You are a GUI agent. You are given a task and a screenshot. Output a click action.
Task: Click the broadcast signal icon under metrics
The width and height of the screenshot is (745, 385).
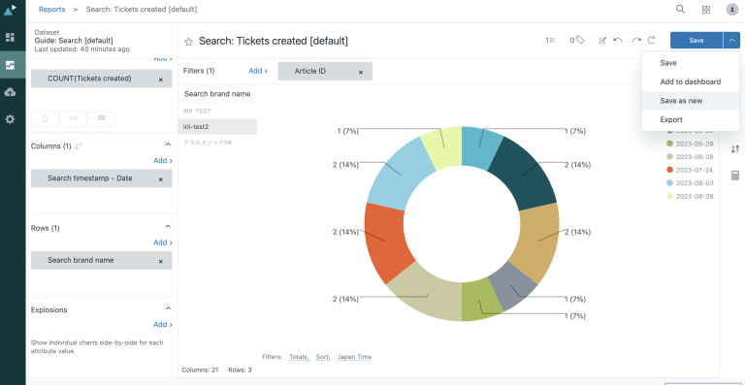[73, 118]
